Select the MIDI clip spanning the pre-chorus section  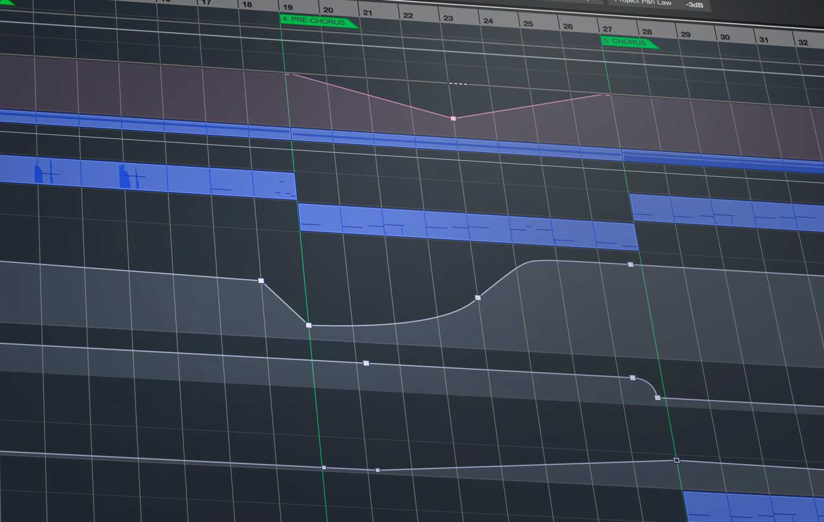pyautogui.click(x=468, y=226)
